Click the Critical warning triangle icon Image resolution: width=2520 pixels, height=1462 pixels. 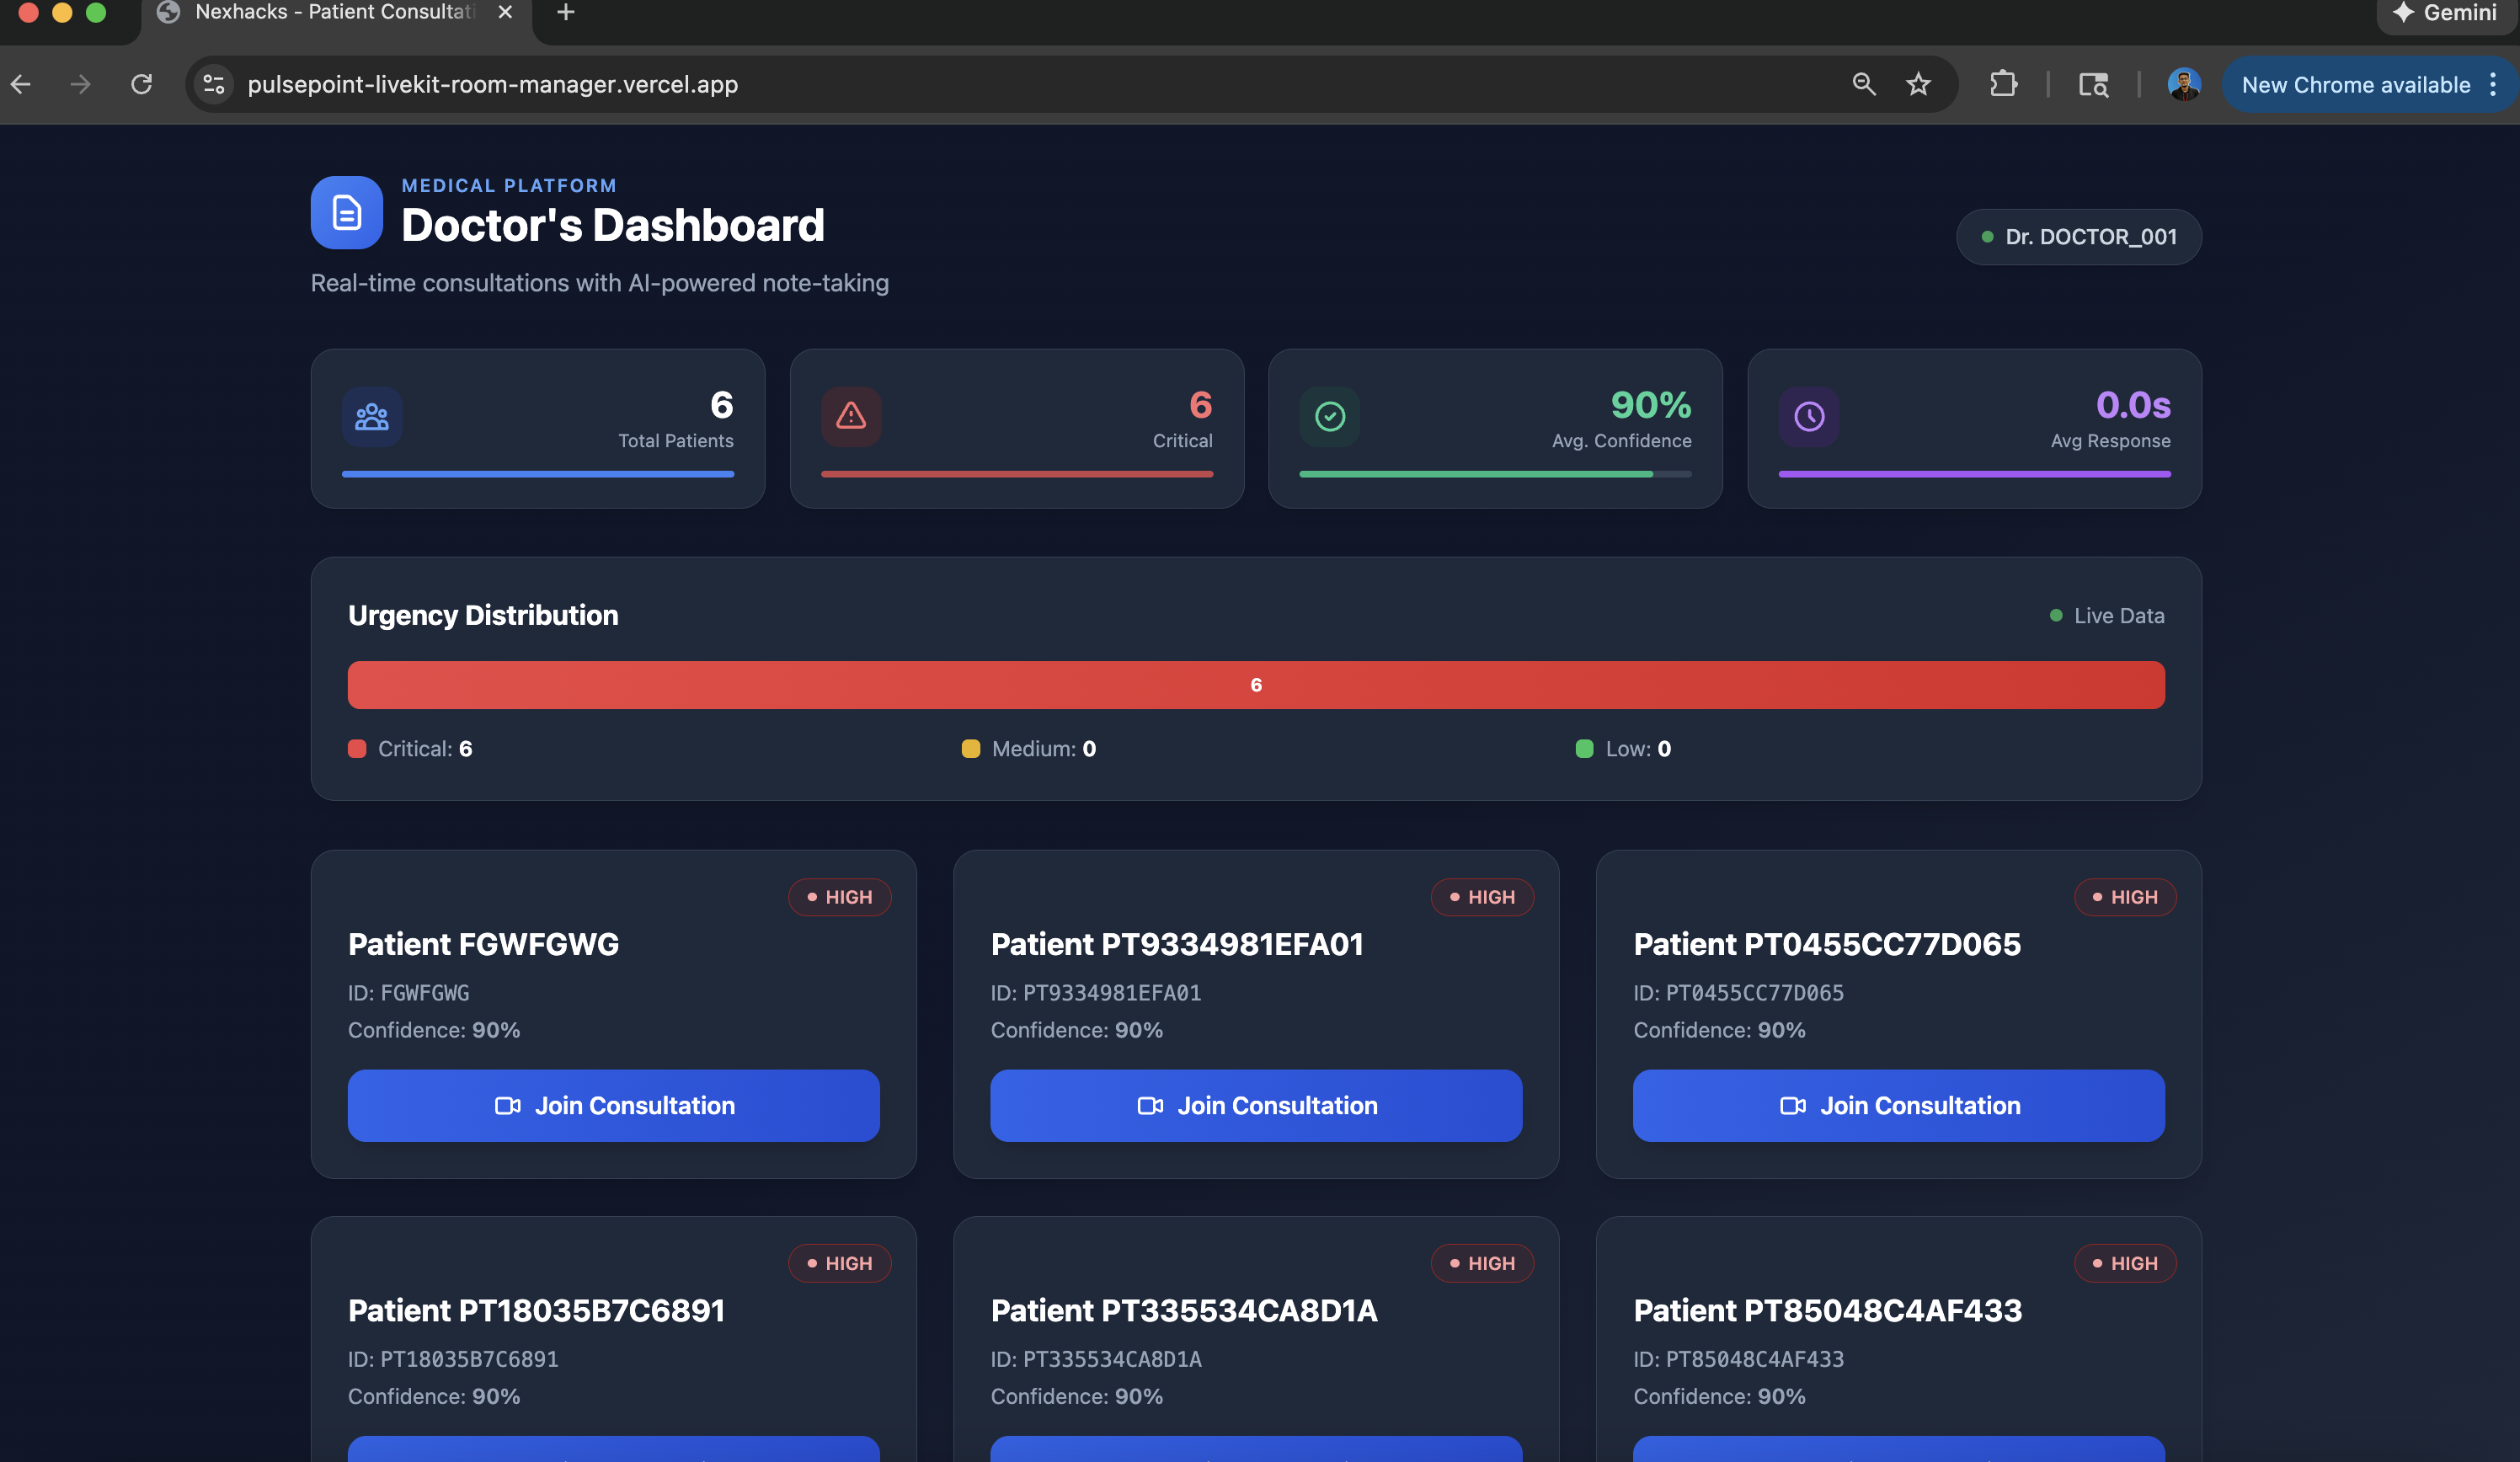tap(851, 416)
